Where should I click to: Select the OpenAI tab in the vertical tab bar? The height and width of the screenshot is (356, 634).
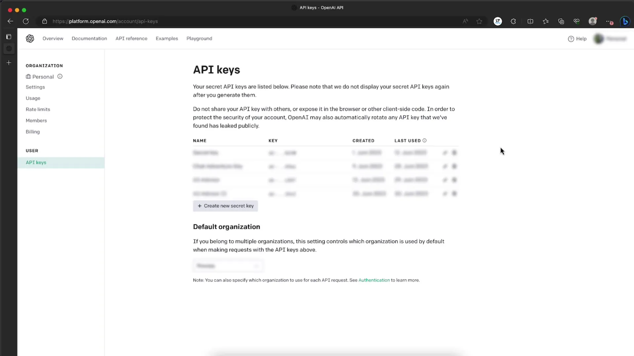pyautogui.click(x=9, y=49)
